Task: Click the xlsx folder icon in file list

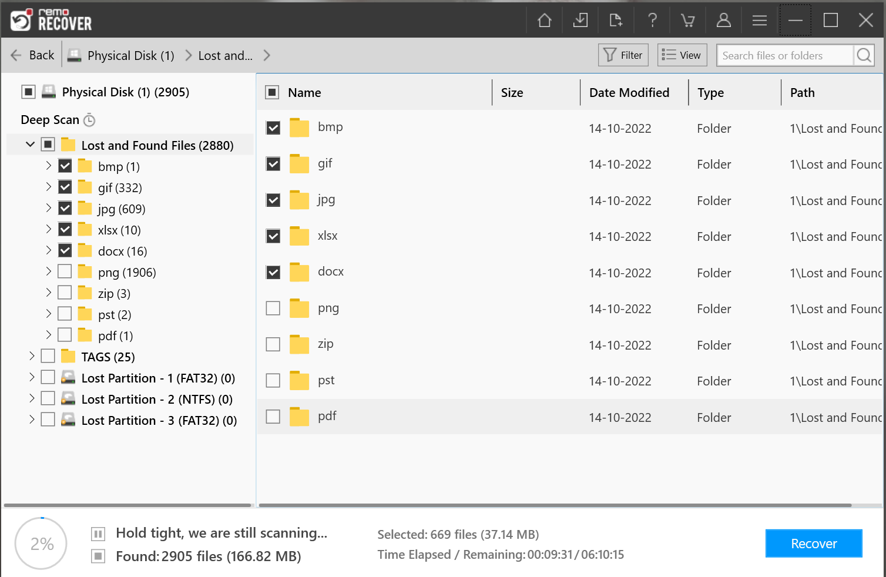Action: click(x=299, y=236)
